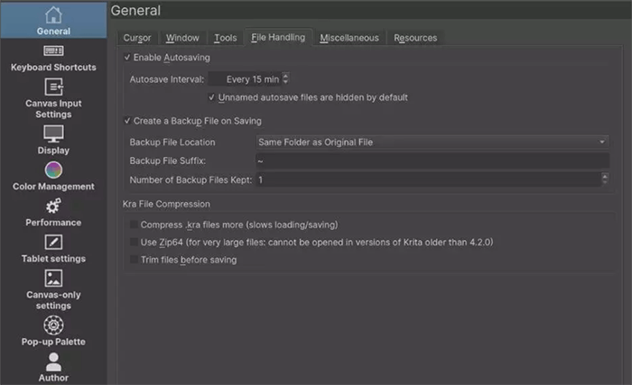
Task: Select the Tablet settings icon
Action: coord(53,242)
